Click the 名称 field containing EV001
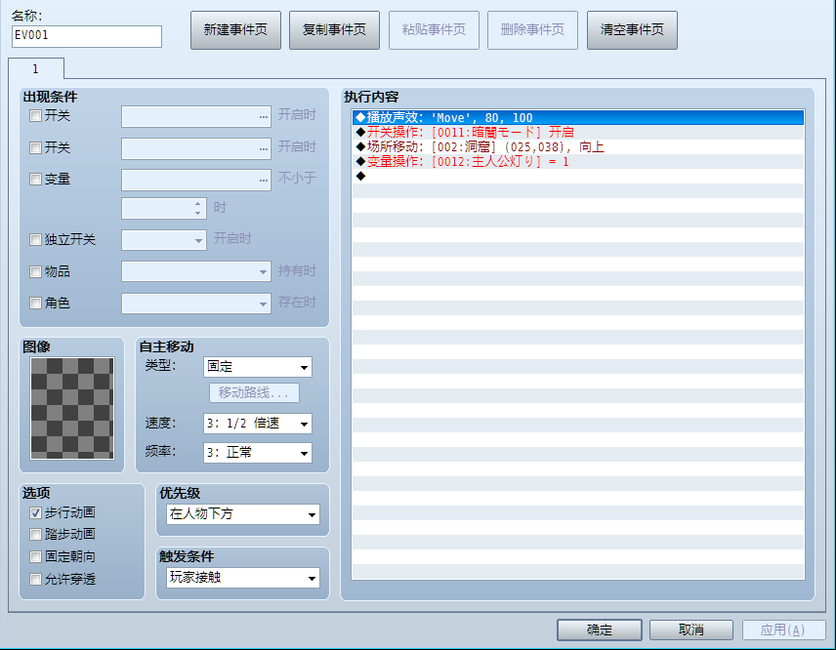836x650 pixels. [87, 36]
